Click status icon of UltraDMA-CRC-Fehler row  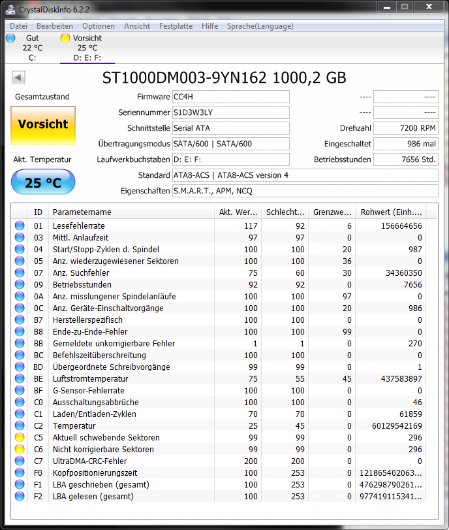click(x=20, y=461)
